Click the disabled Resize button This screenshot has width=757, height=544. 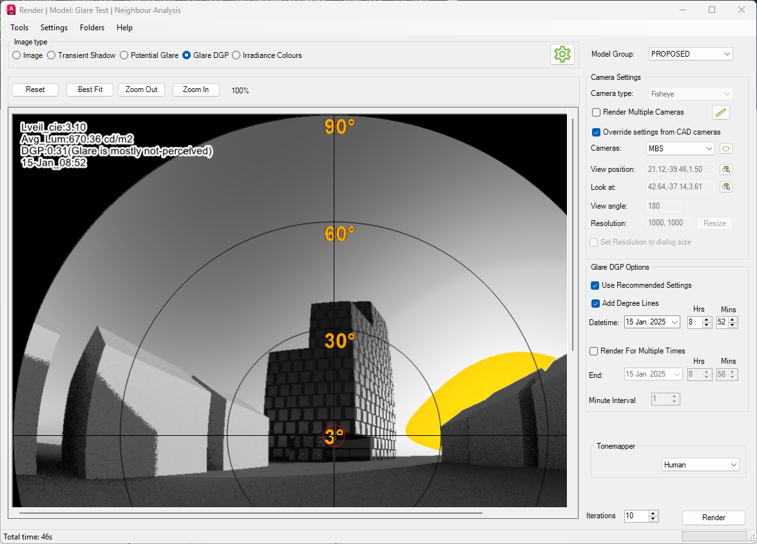pos(714,223)
